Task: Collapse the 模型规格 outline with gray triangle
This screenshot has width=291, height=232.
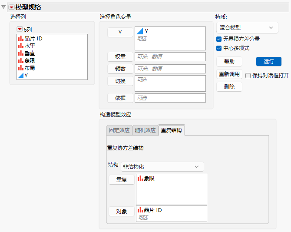Action: pyautogui.click(x=3, y=7)
